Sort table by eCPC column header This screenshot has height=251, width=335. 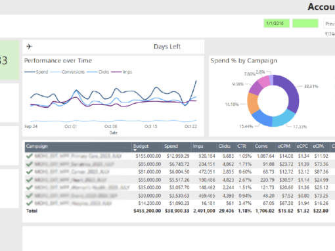pos(302,146)
